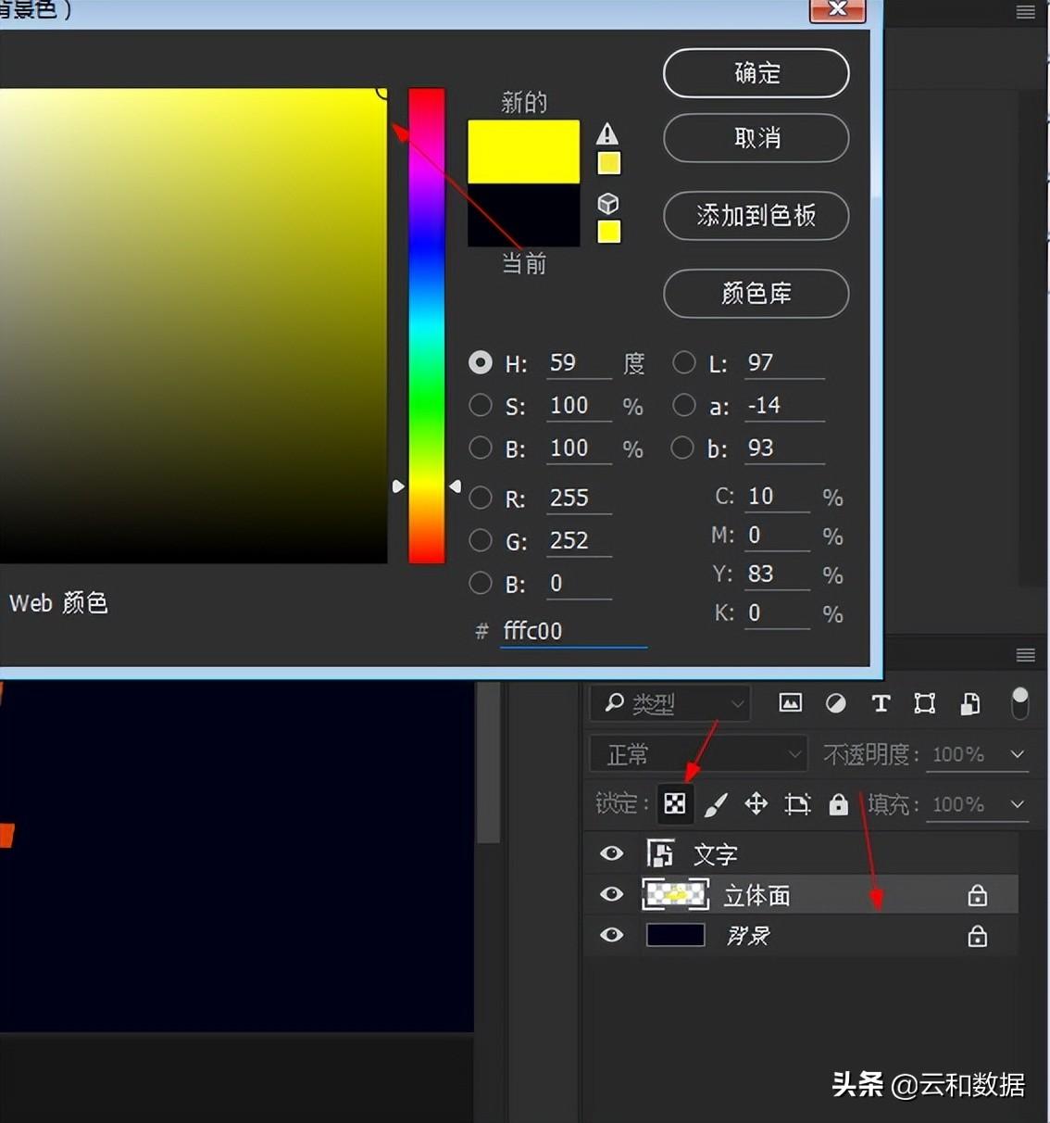Click the non-web-safe color cube icon
The image size is (1050, 1123).
pos(608,203)
